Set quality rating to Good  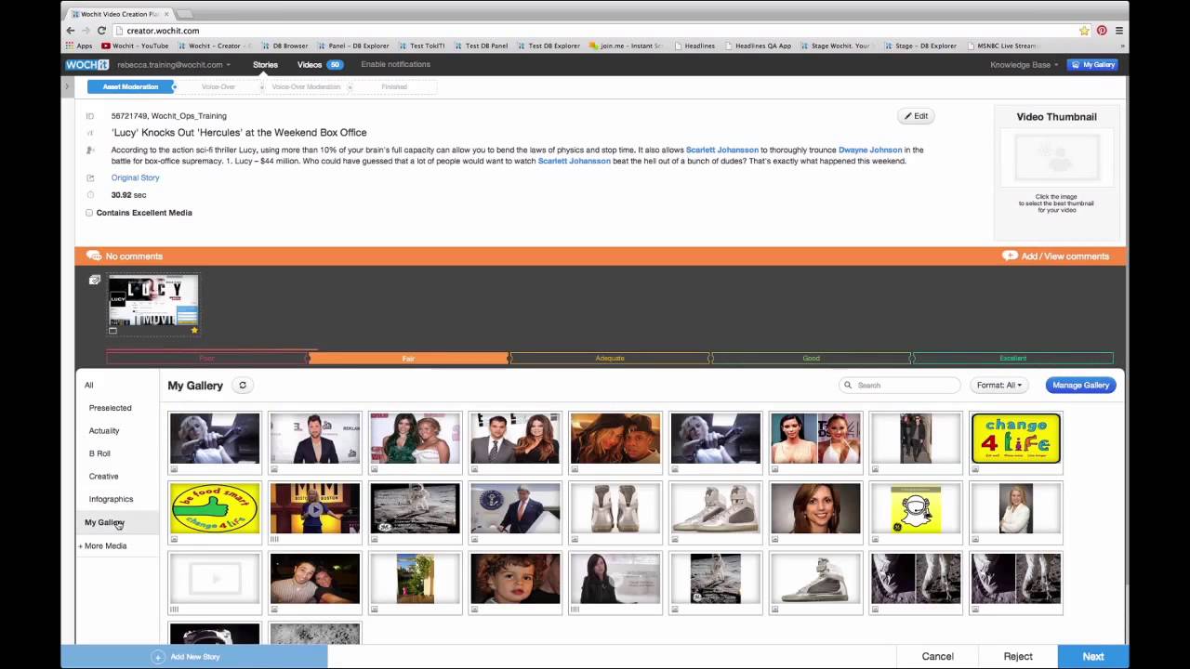(x=811, y=358)
